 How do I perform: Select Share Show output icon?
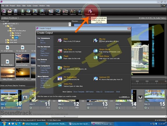(x=95, y=51)
